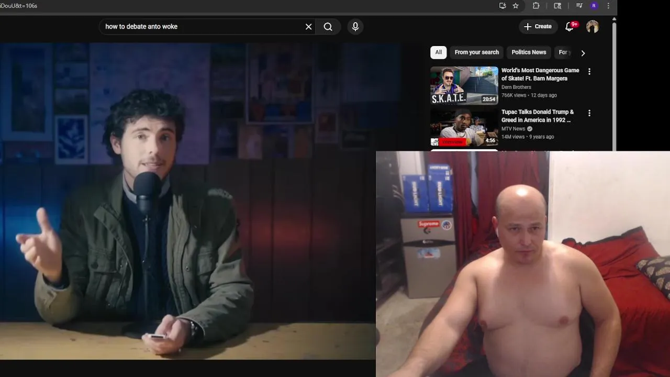Viewport: 670px width, 377px height.
Task: Open the browser extensions puzzle icon
Action: 536,6
